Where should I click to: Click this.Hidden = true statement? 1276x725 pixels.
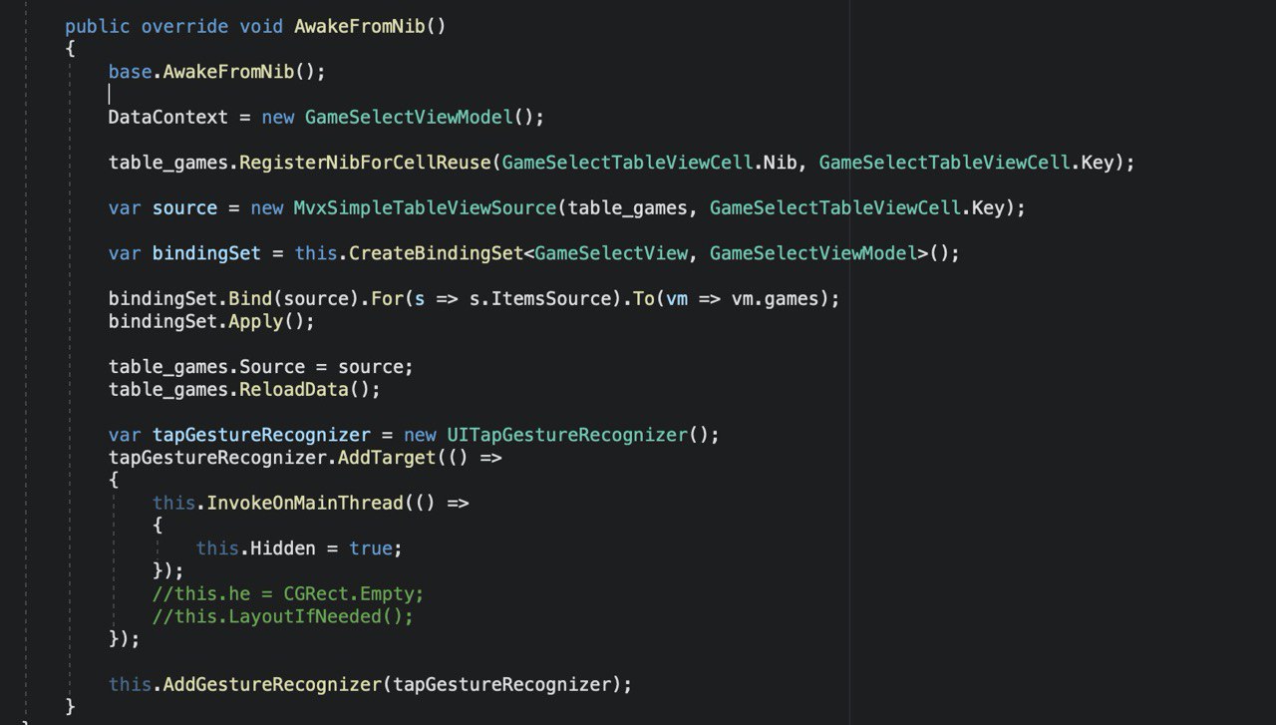point(299,548)
